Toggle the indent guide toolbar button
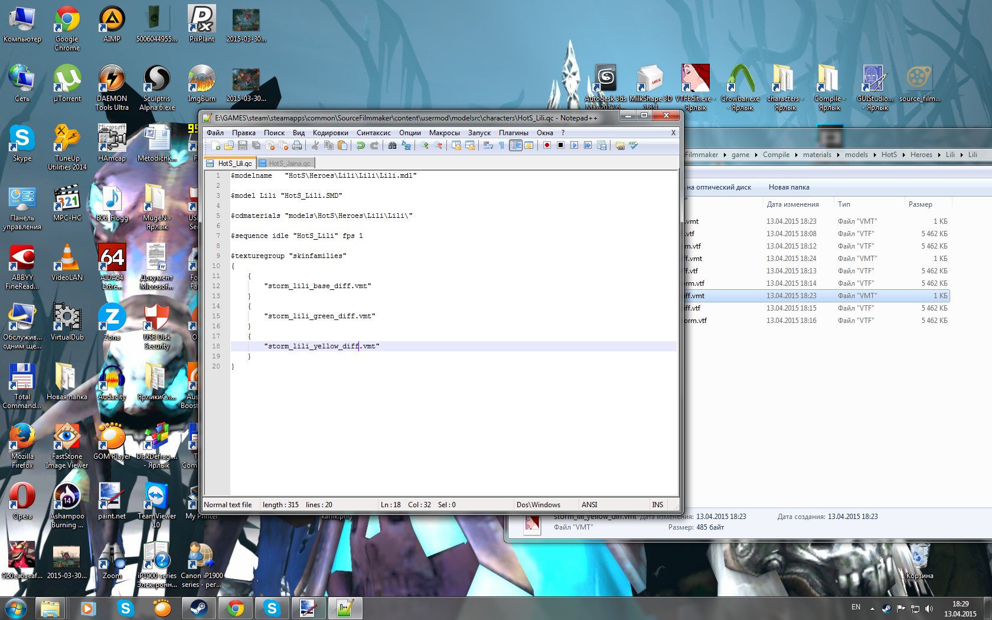992x620 pixels. tap(515, 145)
